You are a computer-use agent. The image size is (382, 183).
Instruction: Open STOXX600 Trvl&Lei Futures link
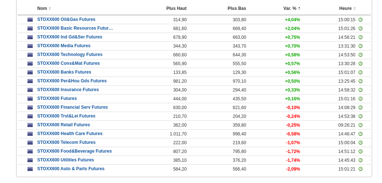point(66,116)
